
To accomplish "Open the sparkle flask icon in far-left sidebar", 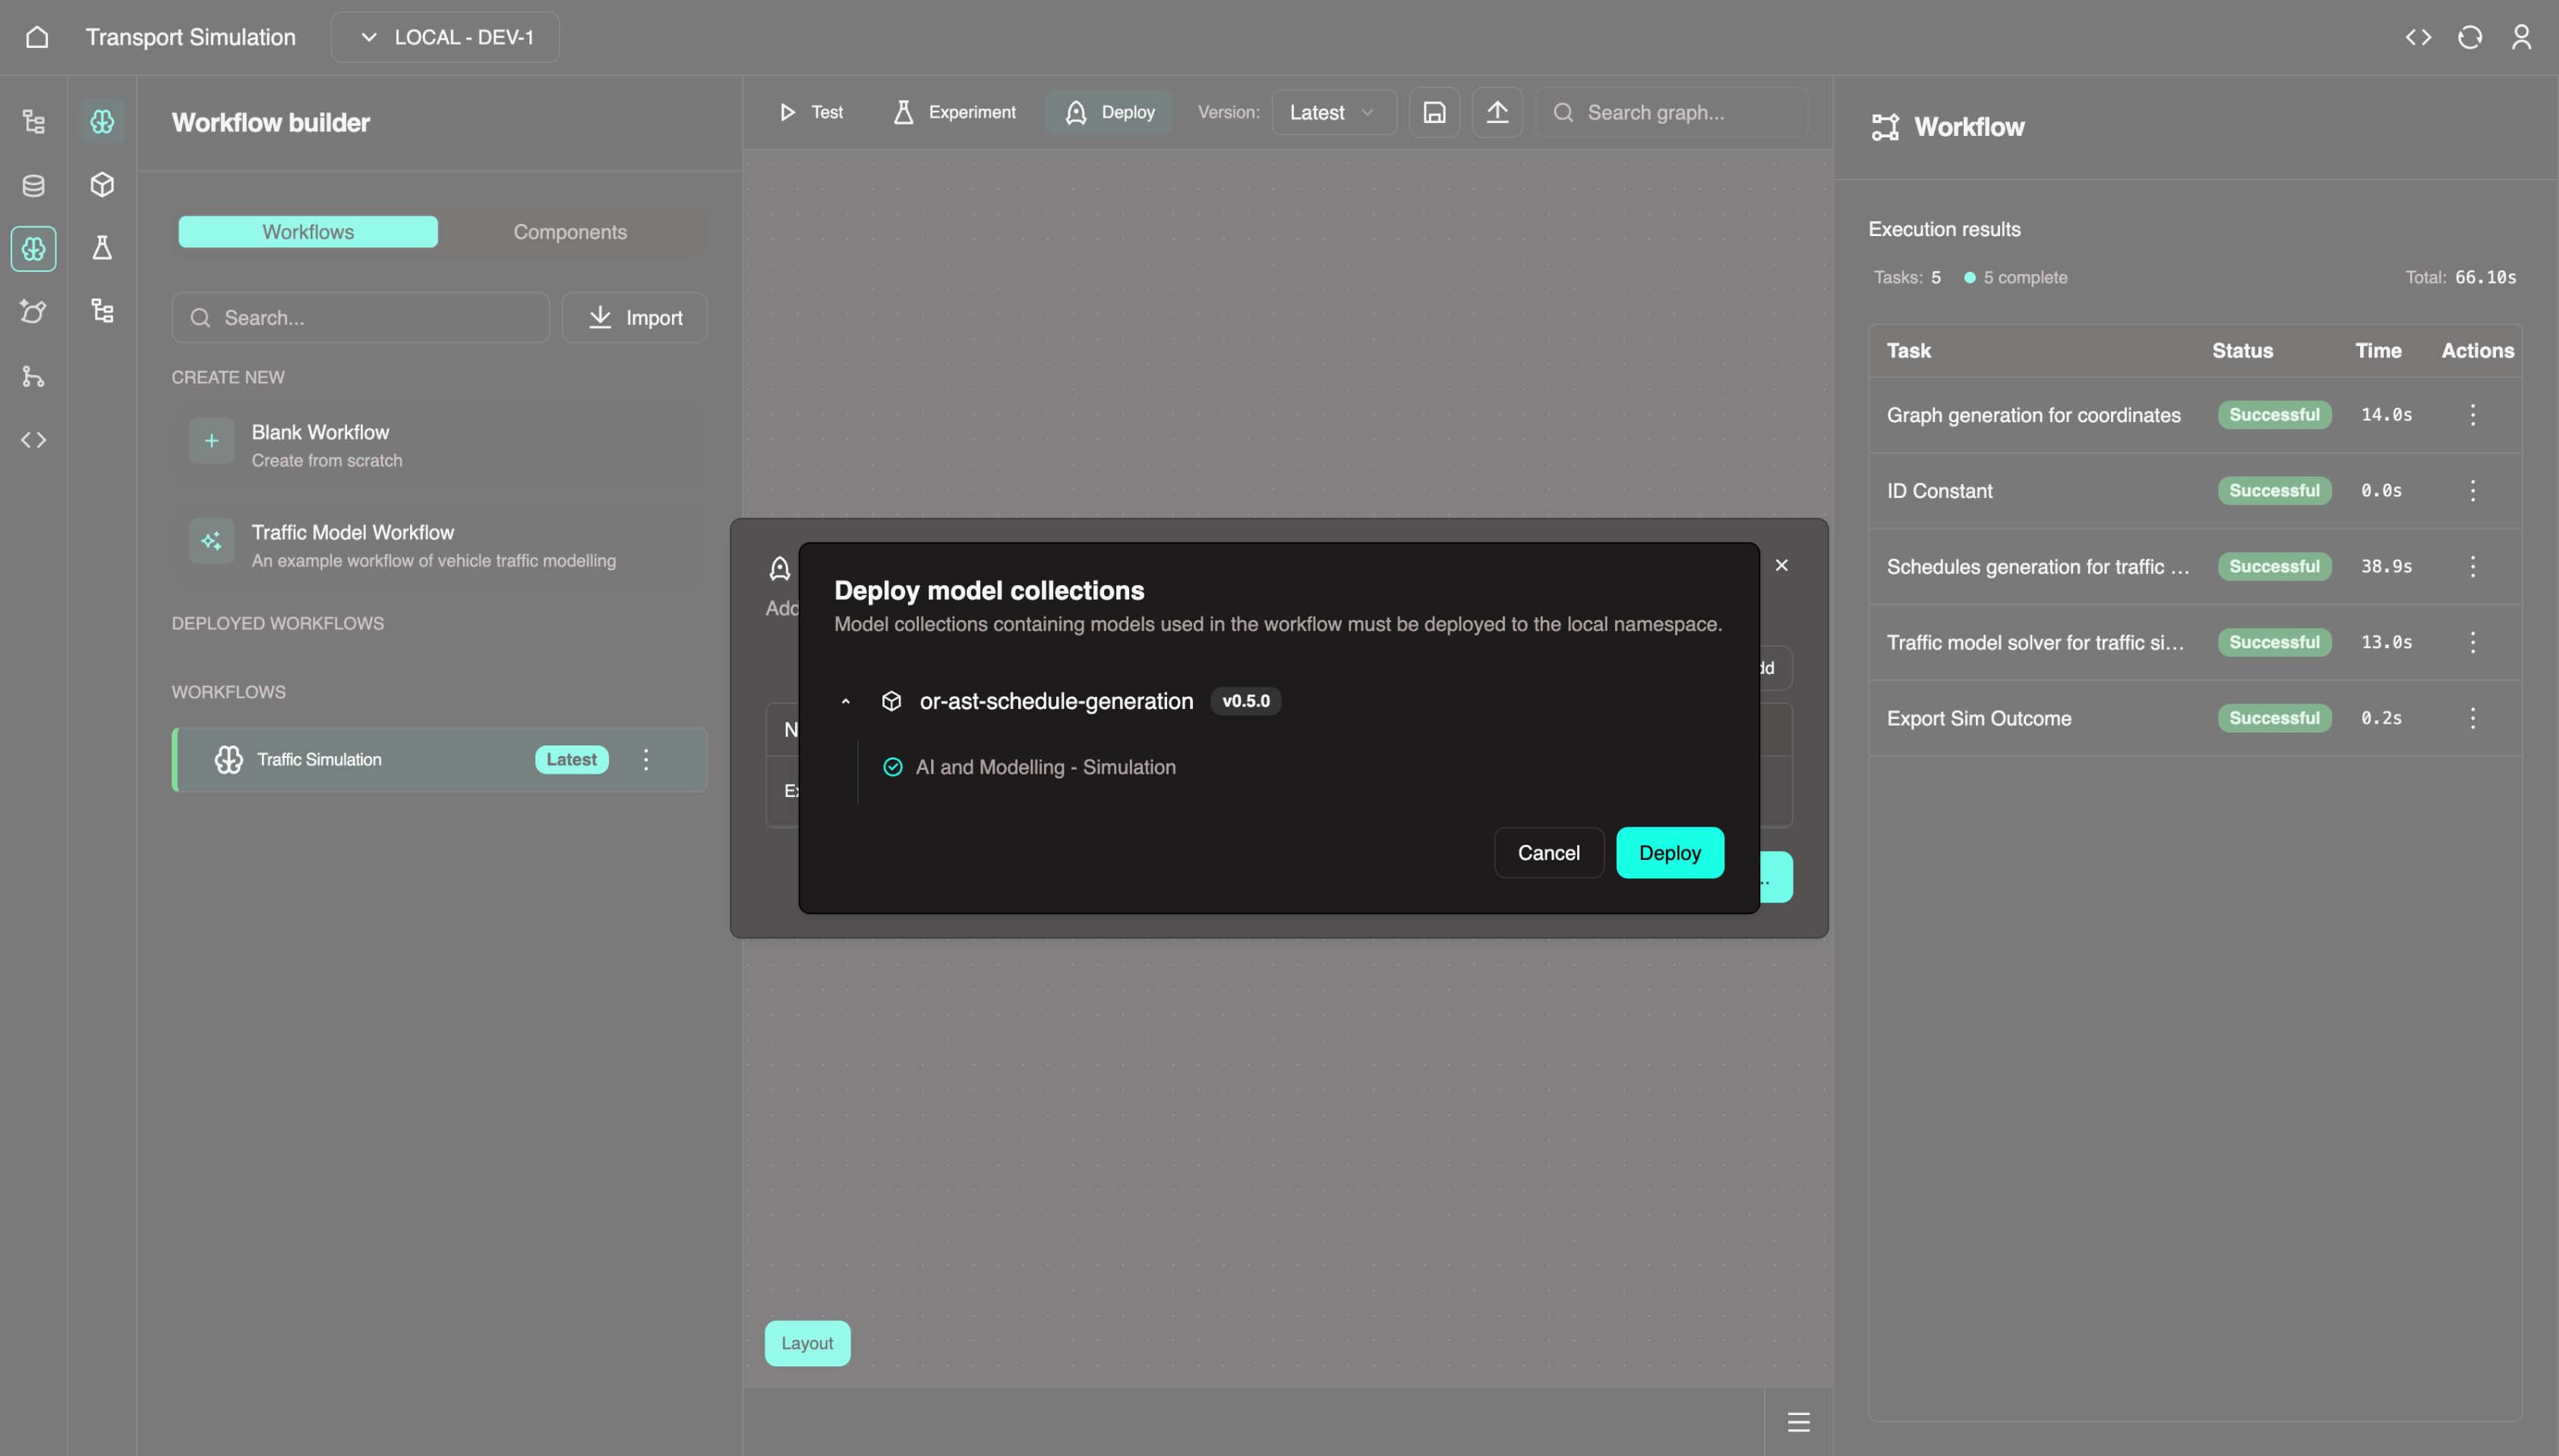I will (34, 311).
